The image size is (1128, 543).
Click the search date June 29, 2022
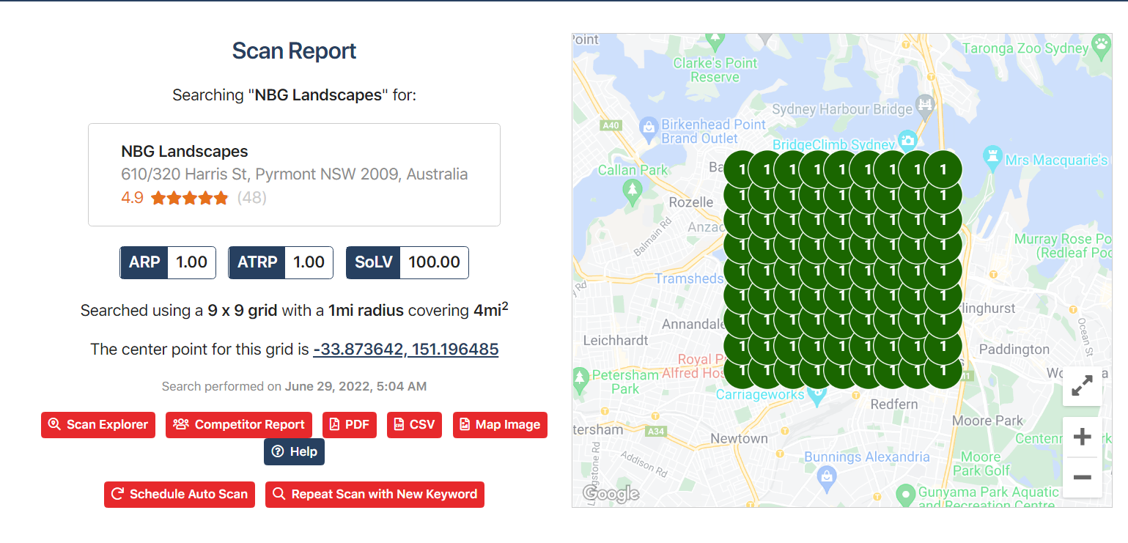pos(355,386)
